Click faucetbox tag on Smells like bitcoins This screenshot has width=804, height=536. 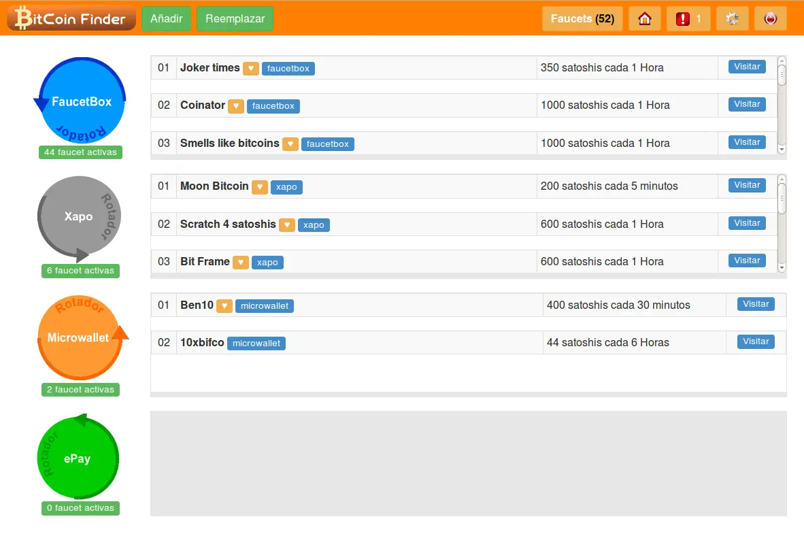point(328,144)
